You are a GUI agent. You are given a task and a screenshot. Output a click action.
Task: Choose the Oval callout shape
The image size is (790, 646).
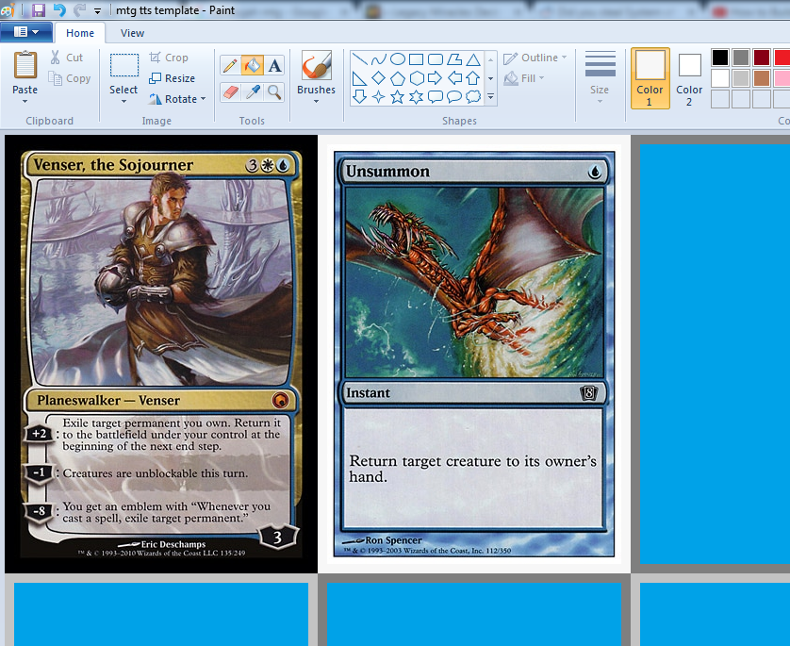(x=454, y=96)
